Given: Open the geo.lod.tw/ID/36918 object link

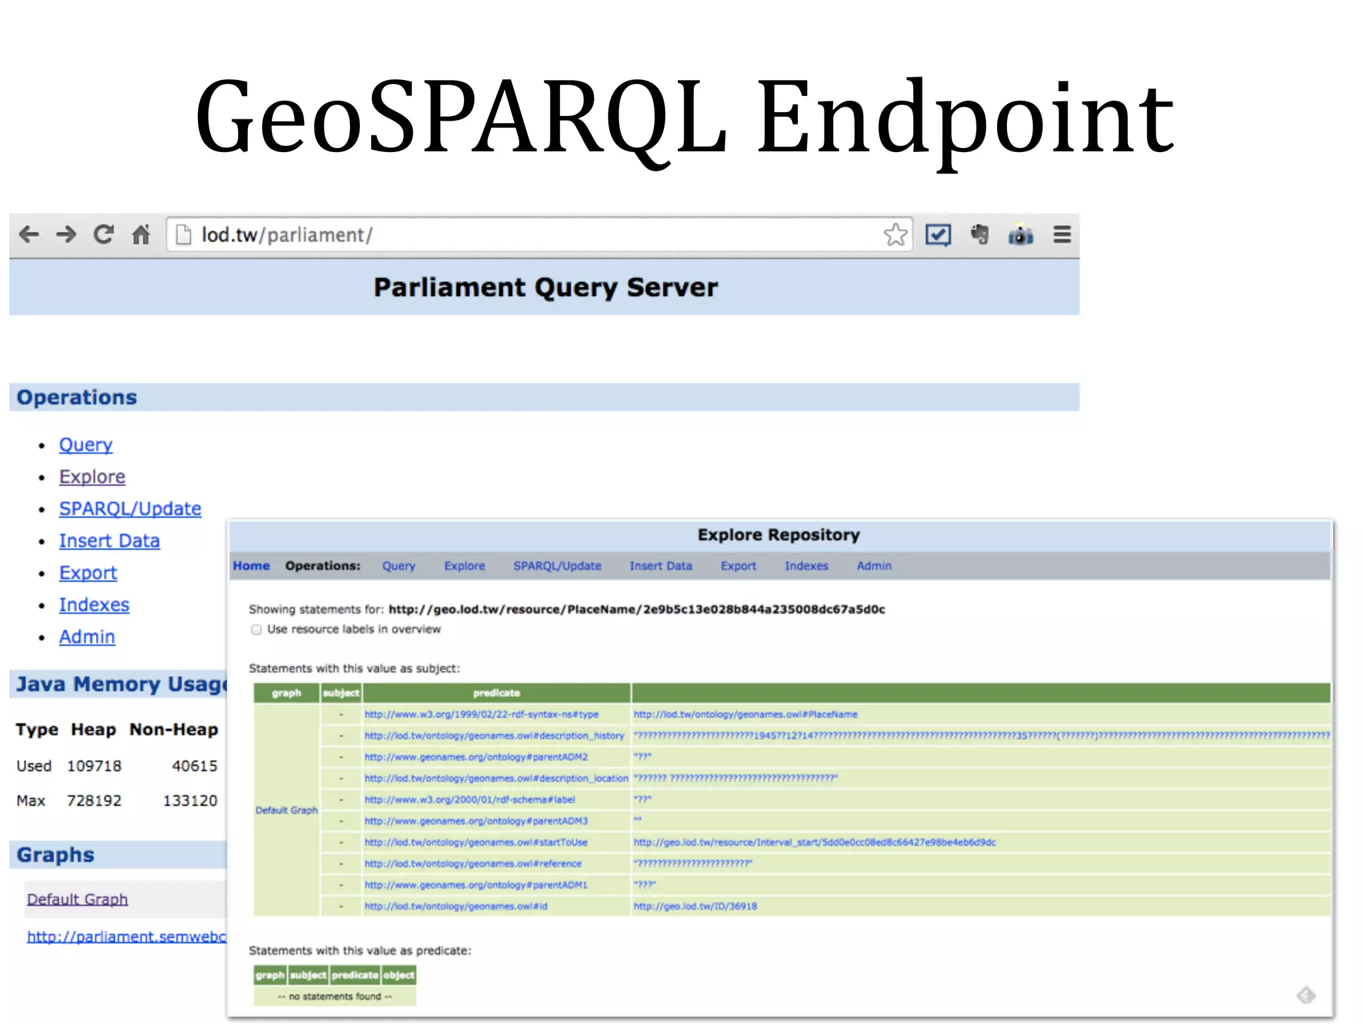Looking at the screenshot, I should coord(695,907).
